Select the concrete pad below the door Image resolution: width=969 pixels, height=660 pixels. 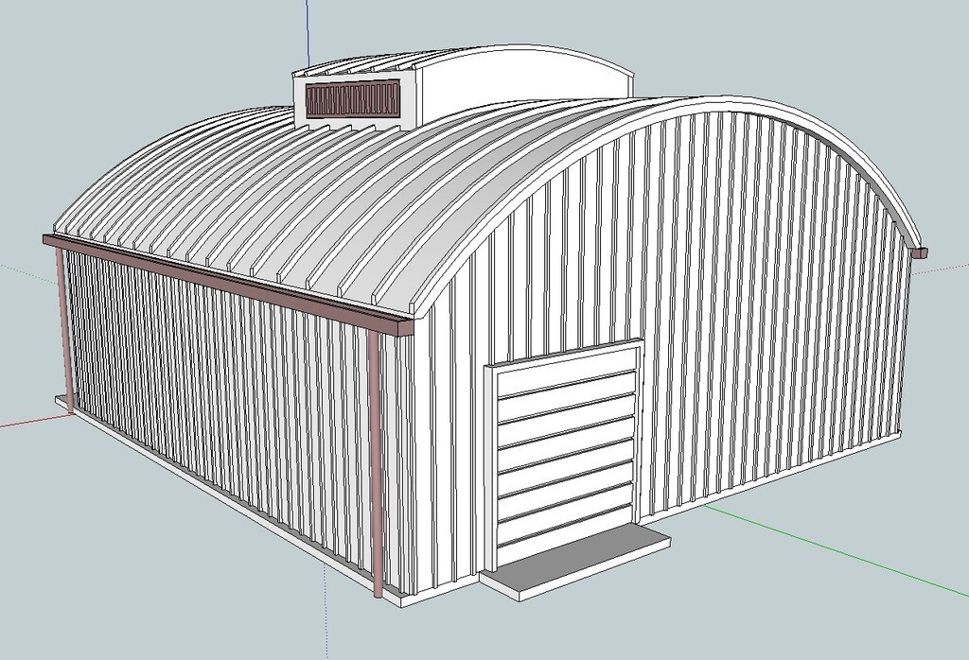[575, 562]
